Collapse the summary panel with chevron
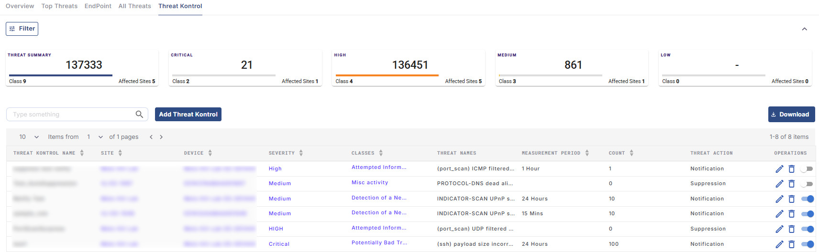 click(x=804, y=29)
